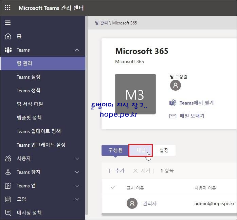237x220 pixels.
Task: Click the 1 항목 item count
Action: (x=167, y=171)
